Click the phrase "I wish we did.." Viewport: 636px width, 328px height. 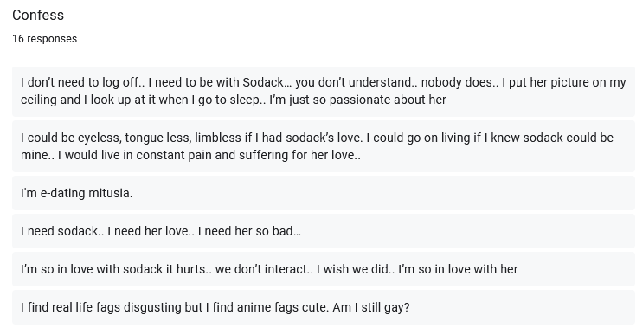pos(356,269)
